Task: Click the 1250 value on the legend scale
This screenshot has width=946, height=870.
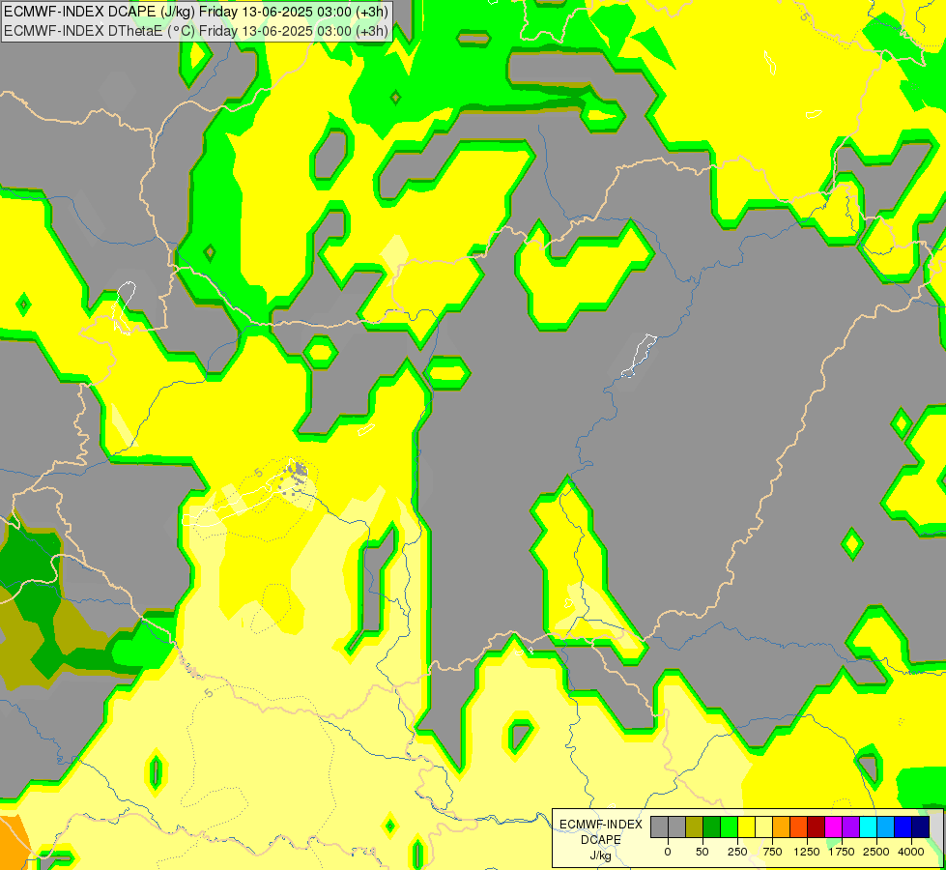Action: tap(807, 852)
